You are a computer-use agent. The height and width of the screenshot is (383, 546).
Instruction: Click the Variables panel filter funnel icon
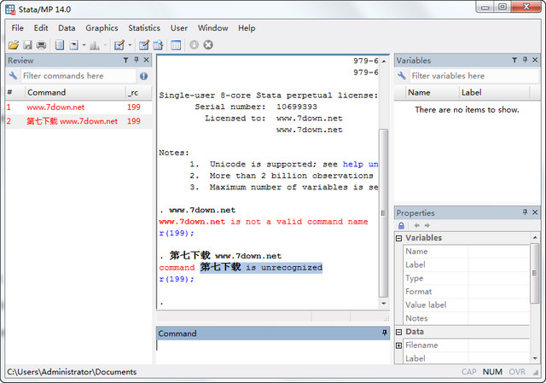click(514, 61)
